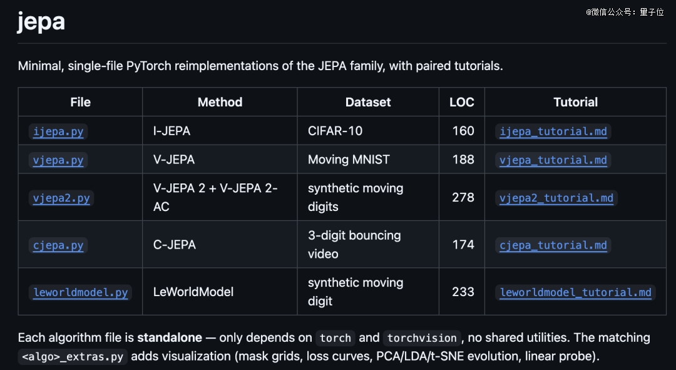Image resolution: width=676 pixels, height=370 pixels.
Task: Click the torchvision inline code
Action: 422,338
